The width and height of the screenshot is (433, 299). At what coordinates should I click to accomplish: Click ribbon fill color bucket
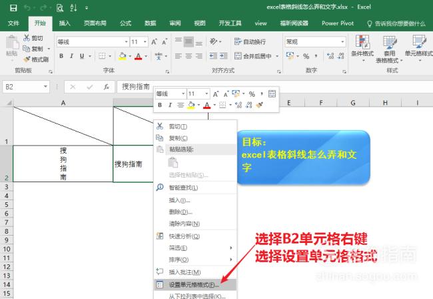pyautogui.click(x=123, y=56)
